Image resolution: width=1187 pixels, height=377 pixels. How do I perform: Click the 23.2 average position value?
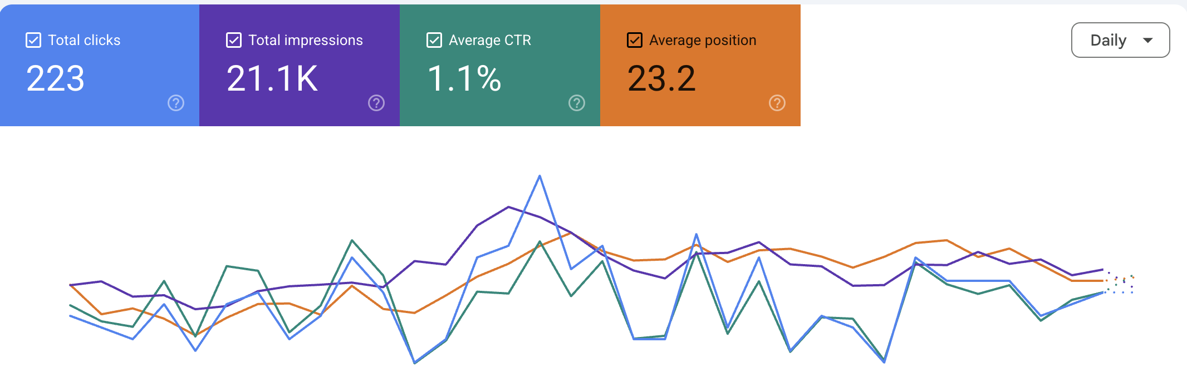[661, 78]
